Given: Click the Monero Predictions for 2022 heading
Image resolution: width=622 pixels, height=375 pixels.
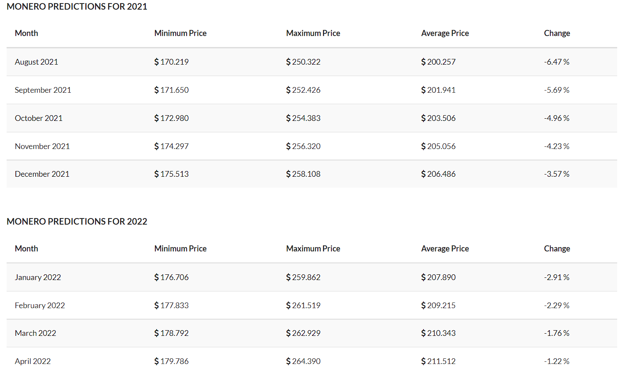Looking at the screenshot, I should coord(77,222).
